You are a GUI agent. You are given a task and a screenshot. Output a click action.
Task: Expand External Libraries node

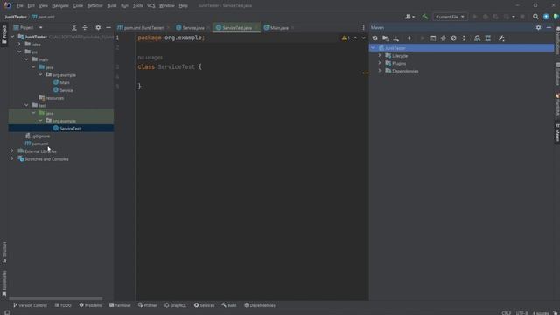[12, 151]
